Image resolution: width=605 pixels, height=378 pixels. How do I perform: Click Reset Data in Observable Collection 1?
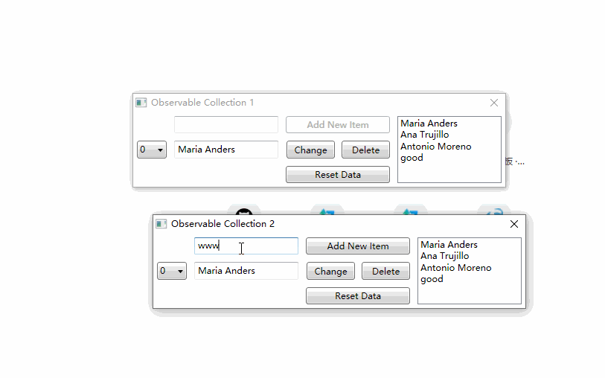tap(338, 175)
